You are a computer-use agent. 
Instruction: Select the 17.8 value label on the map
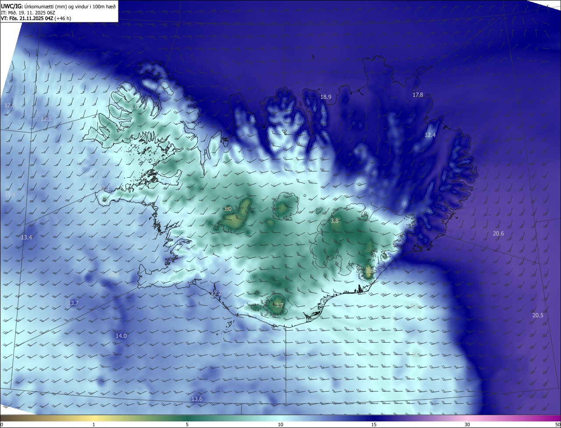click(418, 95)
